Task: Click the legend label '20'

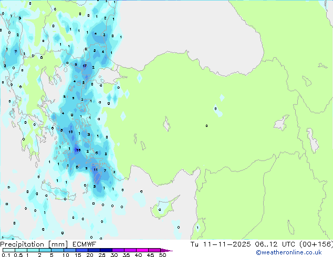Action: (90, 255)
